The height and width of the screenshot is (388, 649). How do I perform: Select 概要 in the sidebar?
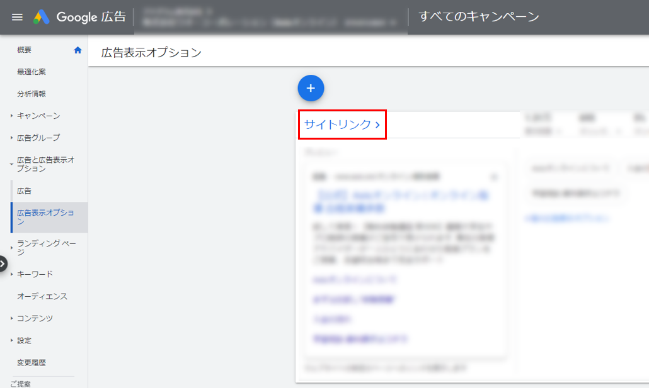pos(24,50)
